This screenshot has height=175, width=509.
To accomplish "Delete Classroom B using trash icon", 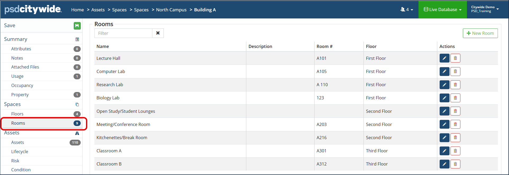I will click(x=455, y=164).
